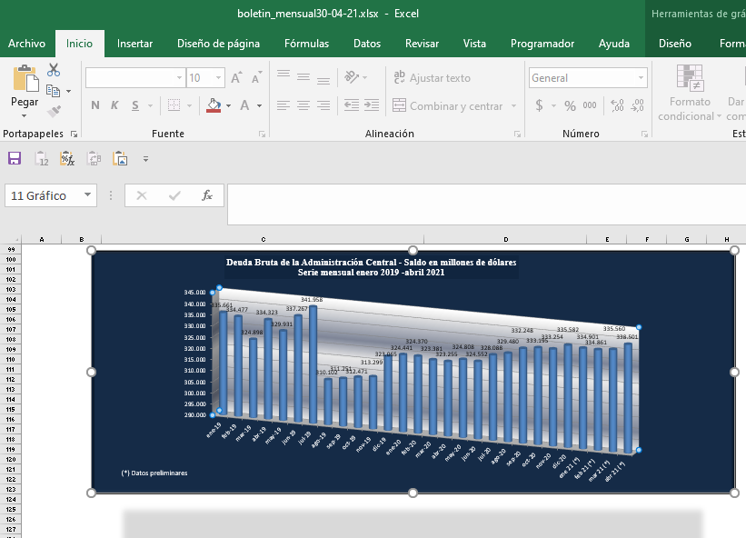Switch to the Revisar tab
The height and width of the screenshot is (538, 746).
coord(422,44)
